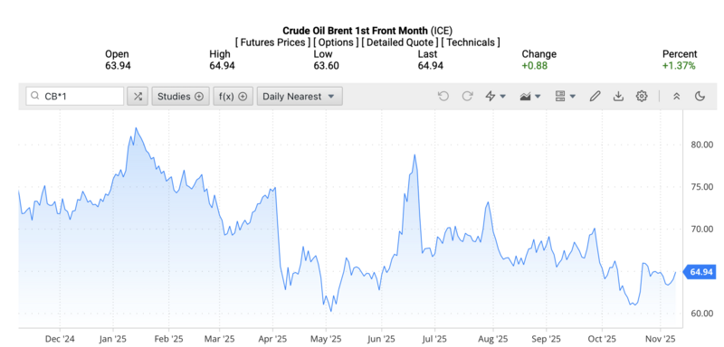The width and height of the screenshot is (724, 347).
Task: Click the Jul '25 date axis label
Action: coord(434,339)
